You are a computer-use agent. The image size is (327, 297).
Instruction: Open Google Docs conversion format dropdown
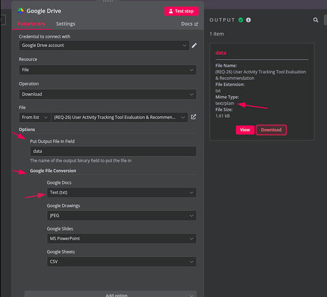122,192
